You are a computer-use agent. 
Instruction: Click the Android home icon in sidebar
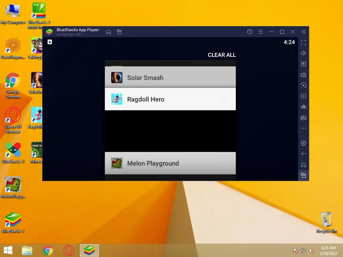click(303, 165)
